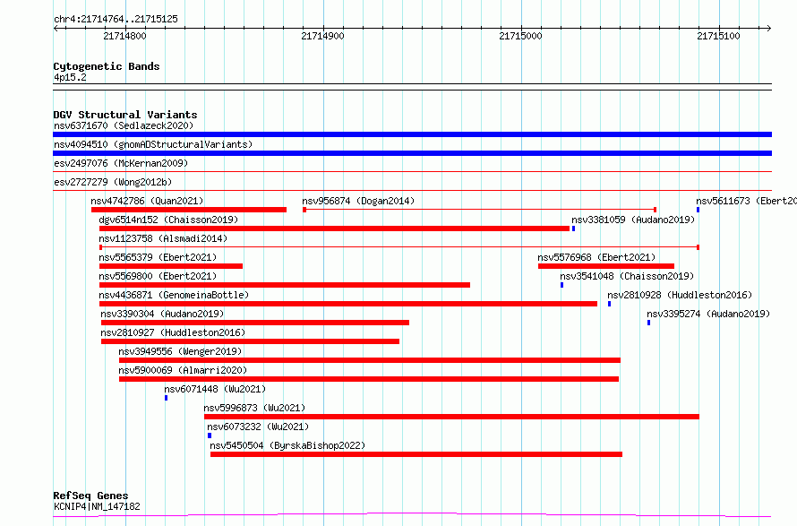Click the nsv5576968 (Ebert2021) red bar

pyautogui.click(x=606, y=266)
